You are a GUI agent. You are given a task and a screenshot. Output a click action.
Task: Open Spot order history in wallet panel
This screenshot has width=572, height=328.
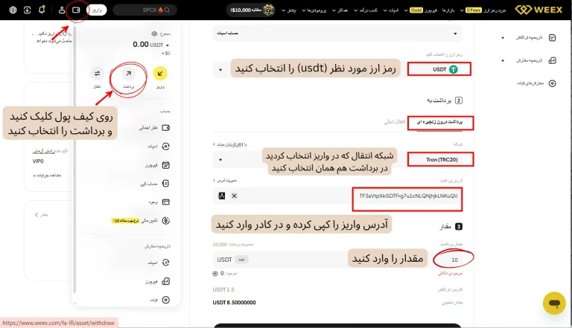(x=159, y=263)
